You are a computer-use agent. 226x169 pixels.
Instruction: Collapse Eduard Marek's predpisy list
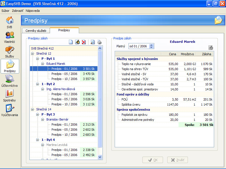43,64
